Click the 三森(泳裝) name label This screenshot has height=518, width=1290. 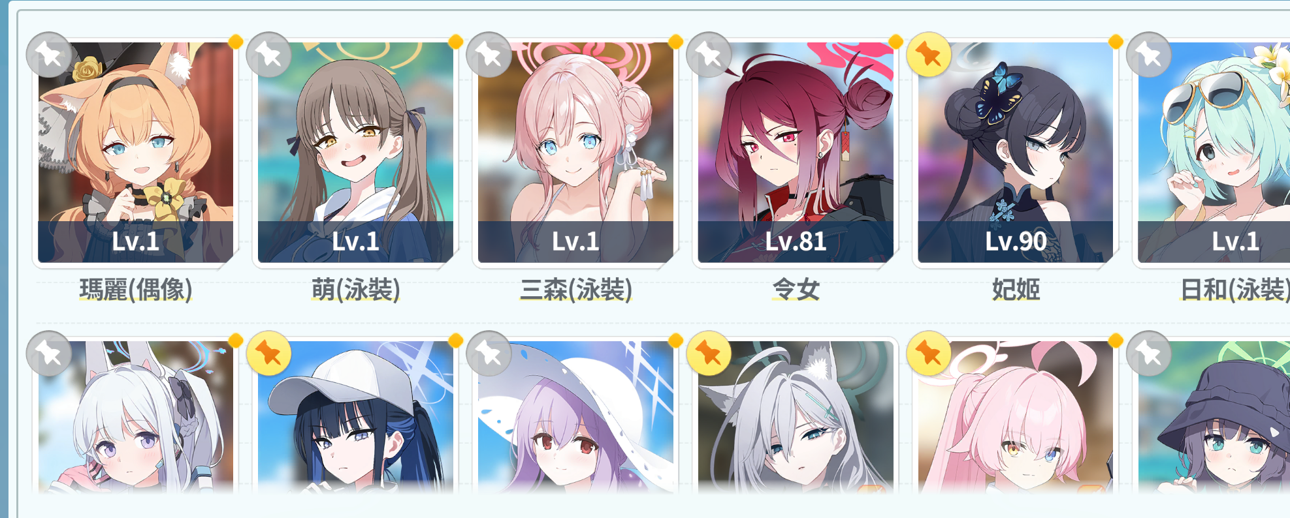[x=575, y=289]
